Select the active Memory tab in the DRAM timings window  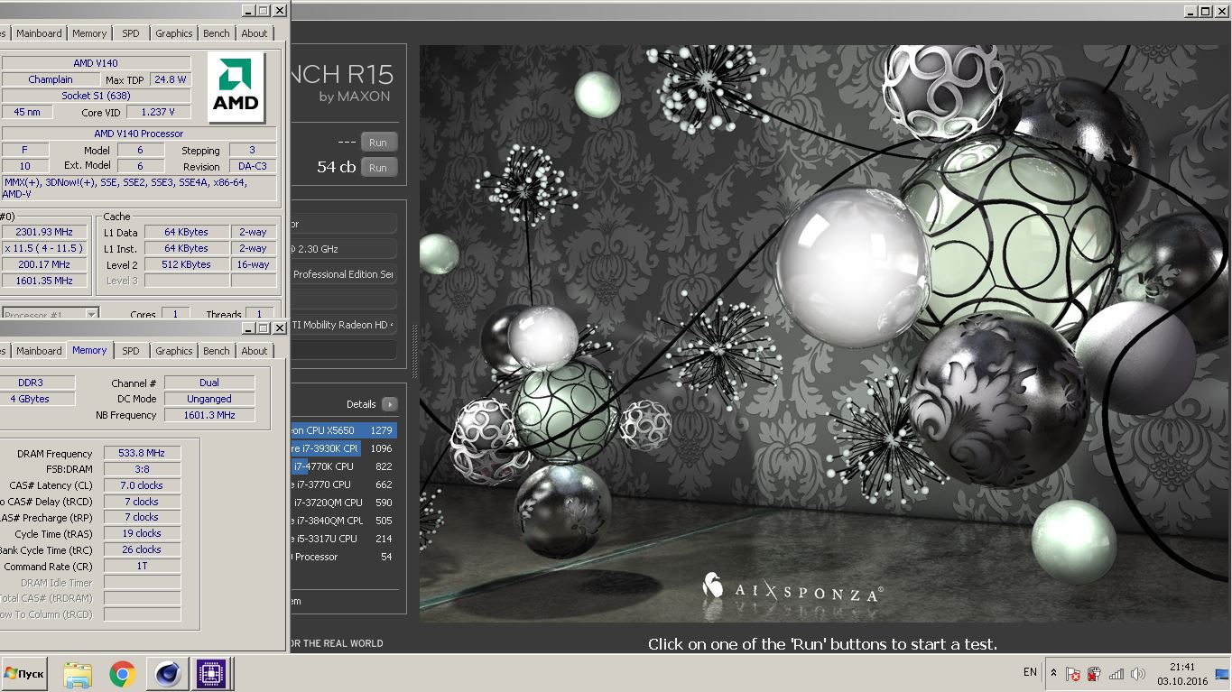(x=89, y=350)
